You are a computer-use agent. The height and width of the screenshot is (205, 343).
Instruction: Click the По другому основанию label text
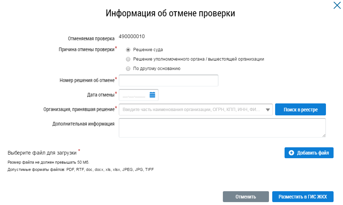pyautogui.click(x=157, y=69)
